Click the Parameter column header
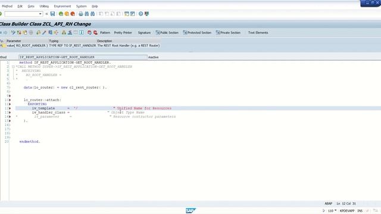The width and height of the screenshot is (381, 214). [14, 41]
